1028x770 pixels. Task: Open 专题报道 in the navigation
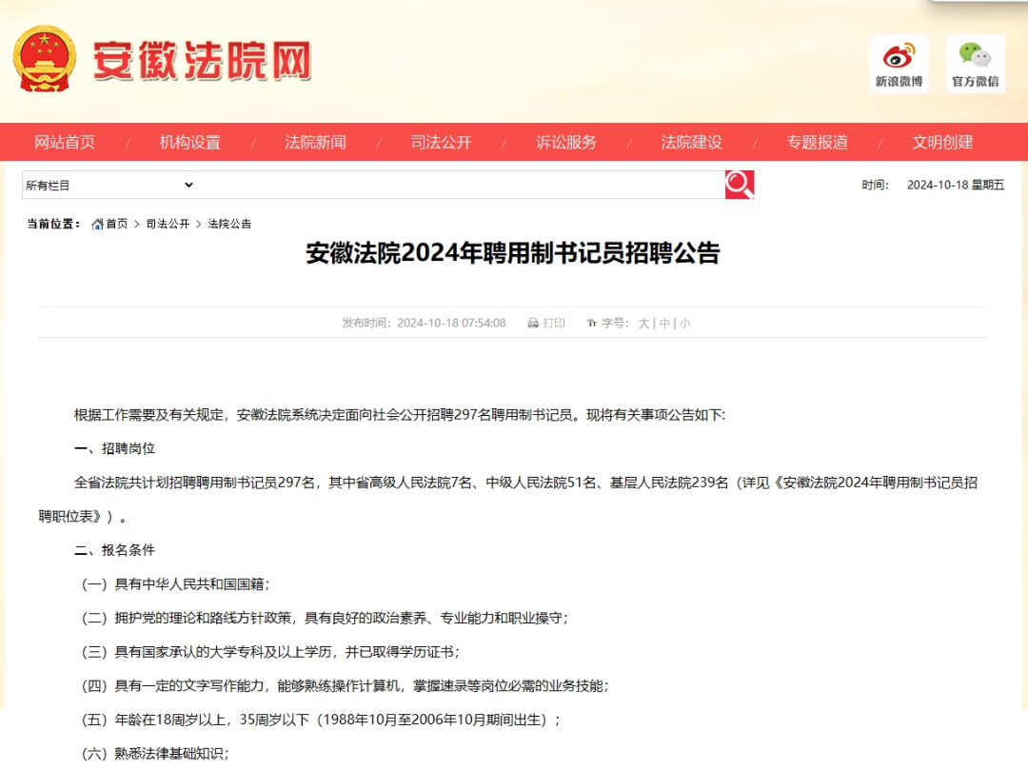817,143
